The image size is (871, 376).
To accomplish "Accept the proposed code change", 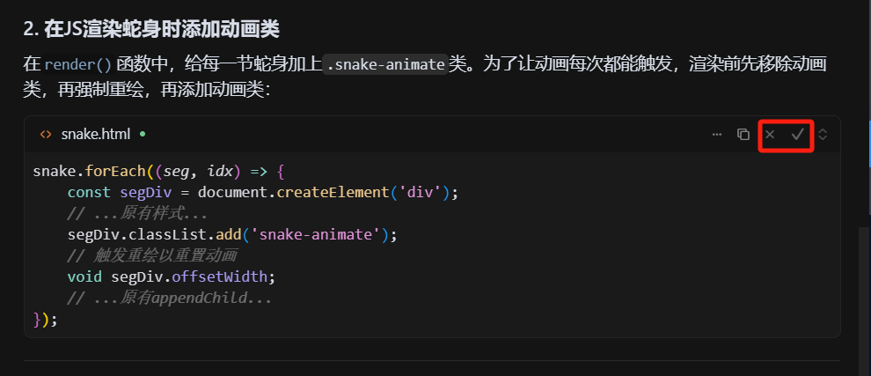I will point(798,135).
